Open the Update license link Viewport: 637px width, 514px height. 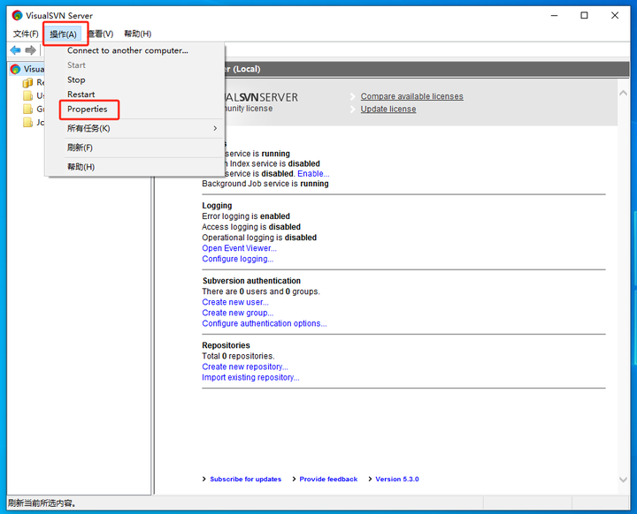(388, 110)
